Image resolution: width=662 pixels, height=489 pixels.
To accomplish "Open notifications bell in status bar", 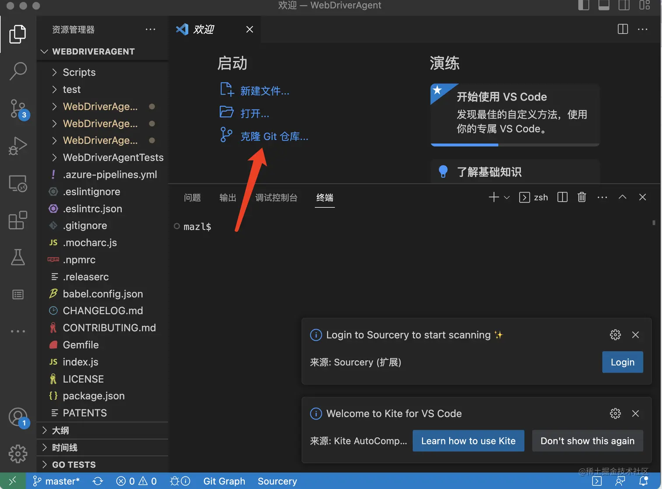I will click(643, 481).
